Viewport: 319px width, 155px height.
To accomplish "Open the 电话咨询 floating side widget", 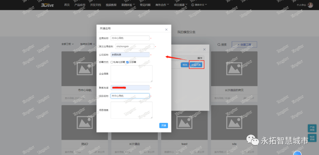I will [312, 139].
